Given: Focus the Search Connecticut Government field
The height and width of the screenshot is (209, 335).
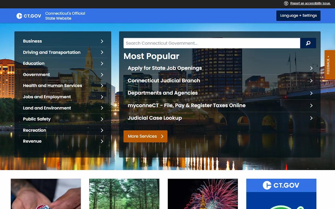Looking at the screenshot, I should [x=212, y=43].
